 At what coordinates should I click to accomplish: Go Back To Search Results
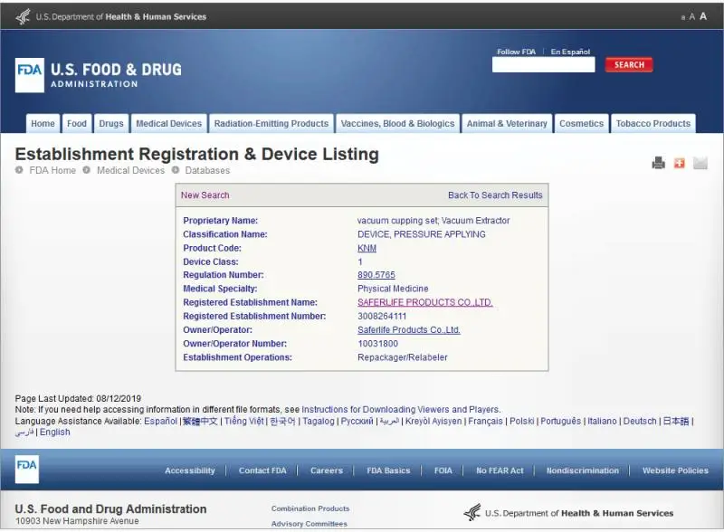(495, 195)
